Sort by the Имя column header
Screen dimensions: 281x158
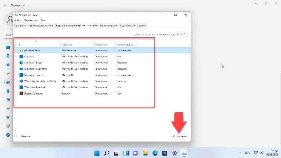(x=37, y=45)
